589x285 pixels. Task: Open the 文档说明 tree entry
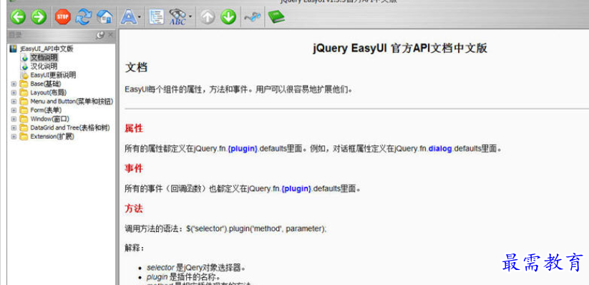(x=44, y=57)
